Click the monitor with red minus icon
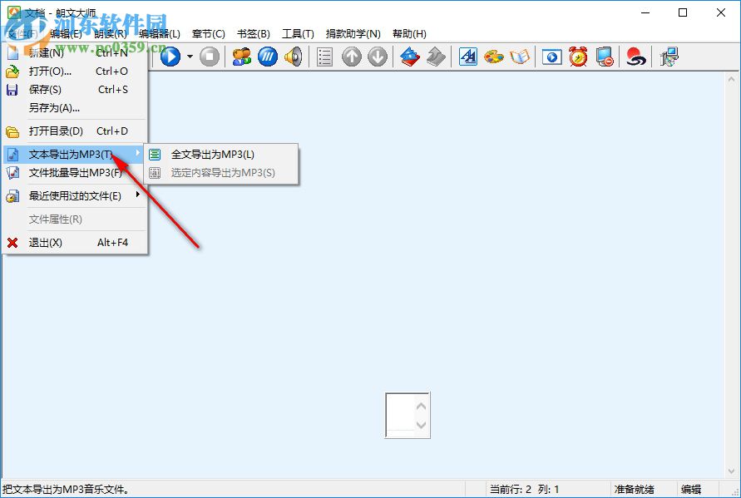 [605, 57]
